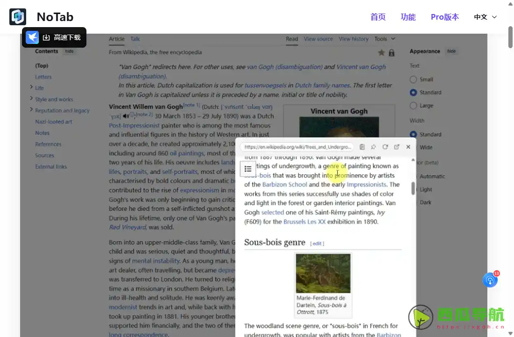Image resolution: width=514 pixels, height=337 pixels.
Task: Expand the Life section chevron
Action: point(31,87)
